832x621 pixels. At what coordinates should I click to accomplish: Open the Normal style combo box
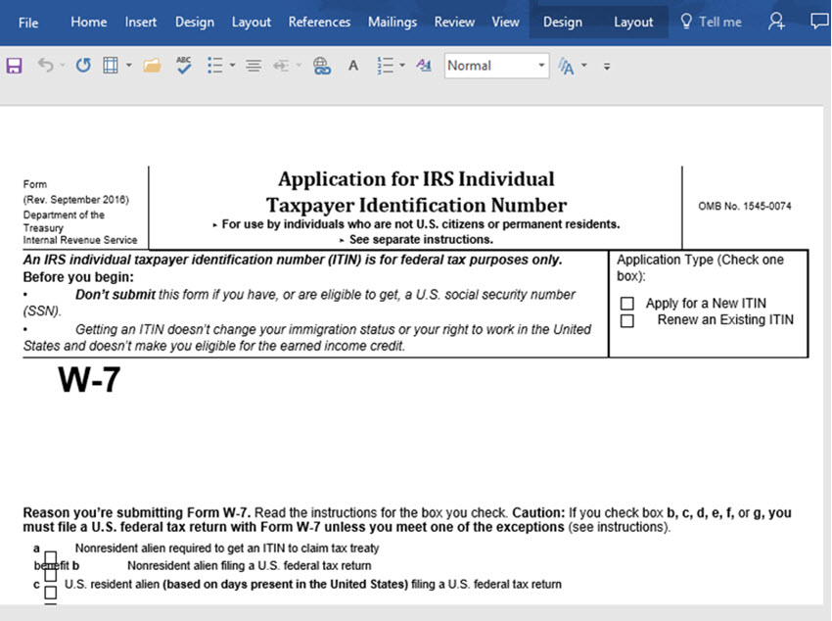(496, 66)
